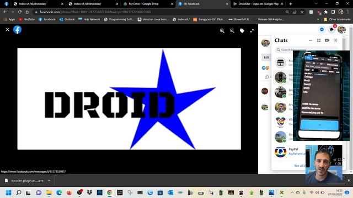Screen dimensions: 353x198
Task: Click the Search Messenger field
Action: coord(307,50)
